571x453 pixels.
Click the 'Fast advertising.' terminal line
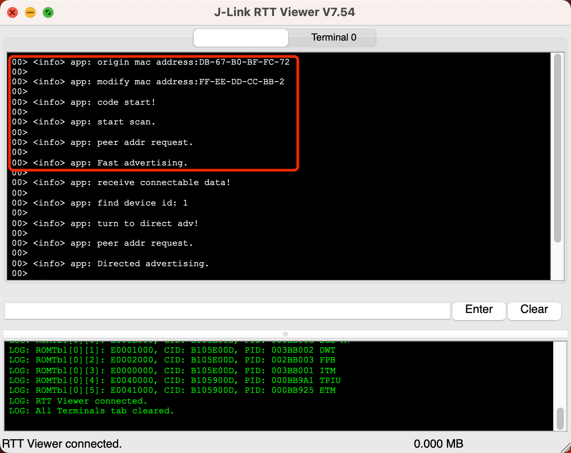pyautogui.click(x=100, y=163)
